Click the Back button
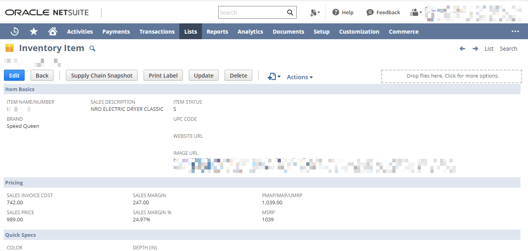Viewport: 528px width, 251px height. click(42, 75)
